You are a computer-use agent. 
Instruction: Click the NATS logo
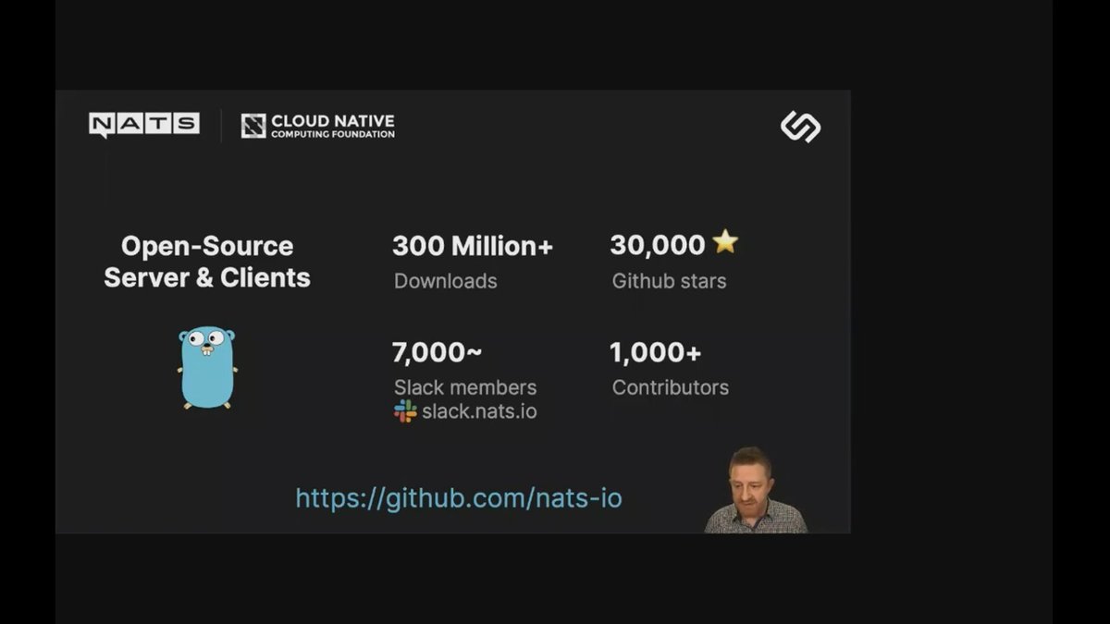tap(144, 125)
